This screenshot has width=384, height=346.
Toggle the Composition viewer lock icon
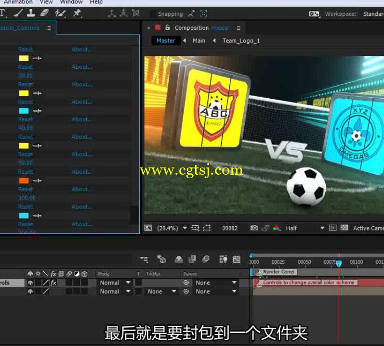tap(167, 27)
